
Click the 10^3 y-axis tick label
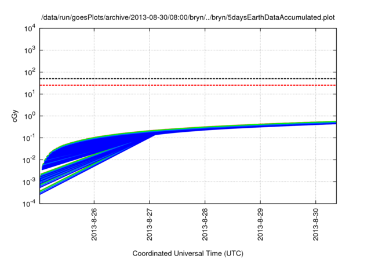pos(30,50)
